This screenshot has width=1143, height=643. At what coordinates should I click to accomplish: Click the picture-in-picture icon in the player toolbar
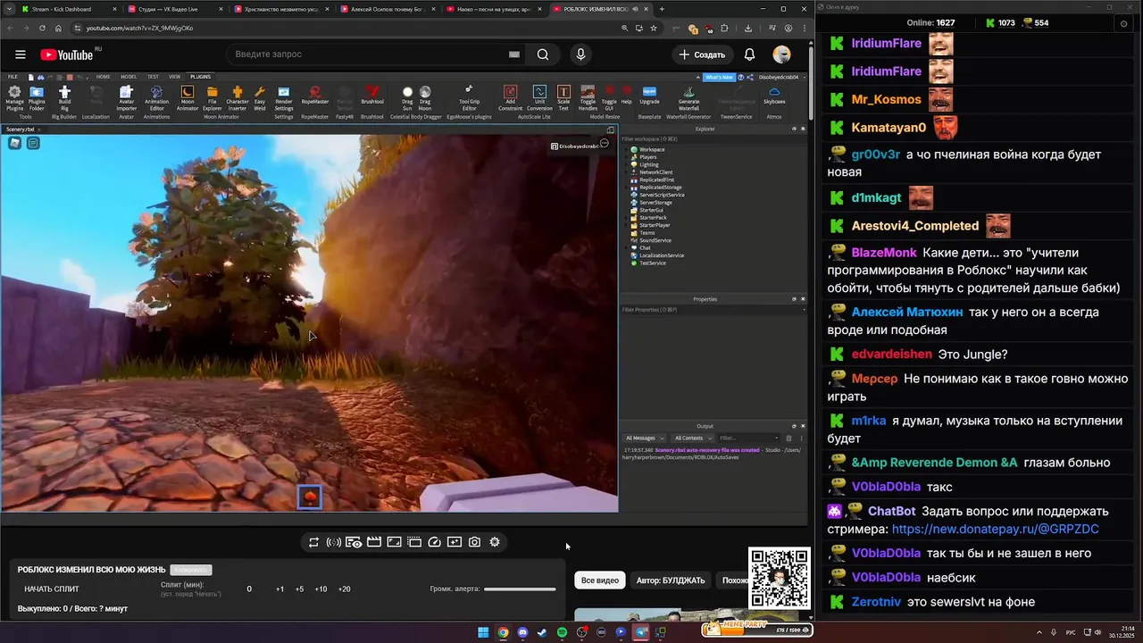click(x=394, y=542)
